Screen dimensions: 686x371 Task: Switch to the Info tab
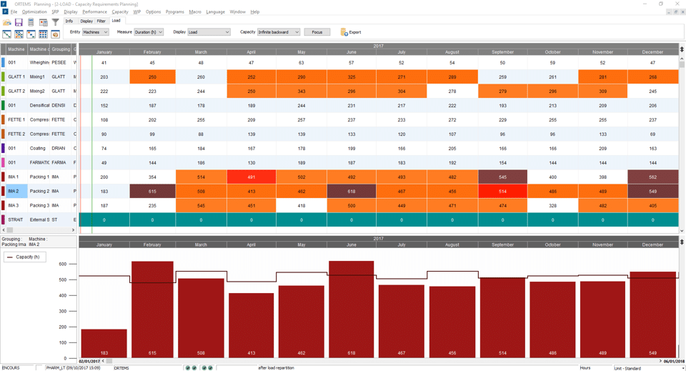[69, 21]
